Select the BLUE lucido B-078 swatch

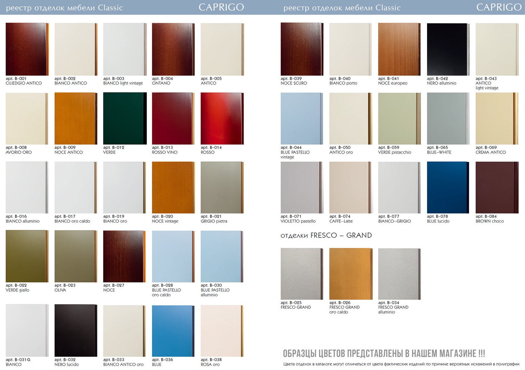pos(448,187)
